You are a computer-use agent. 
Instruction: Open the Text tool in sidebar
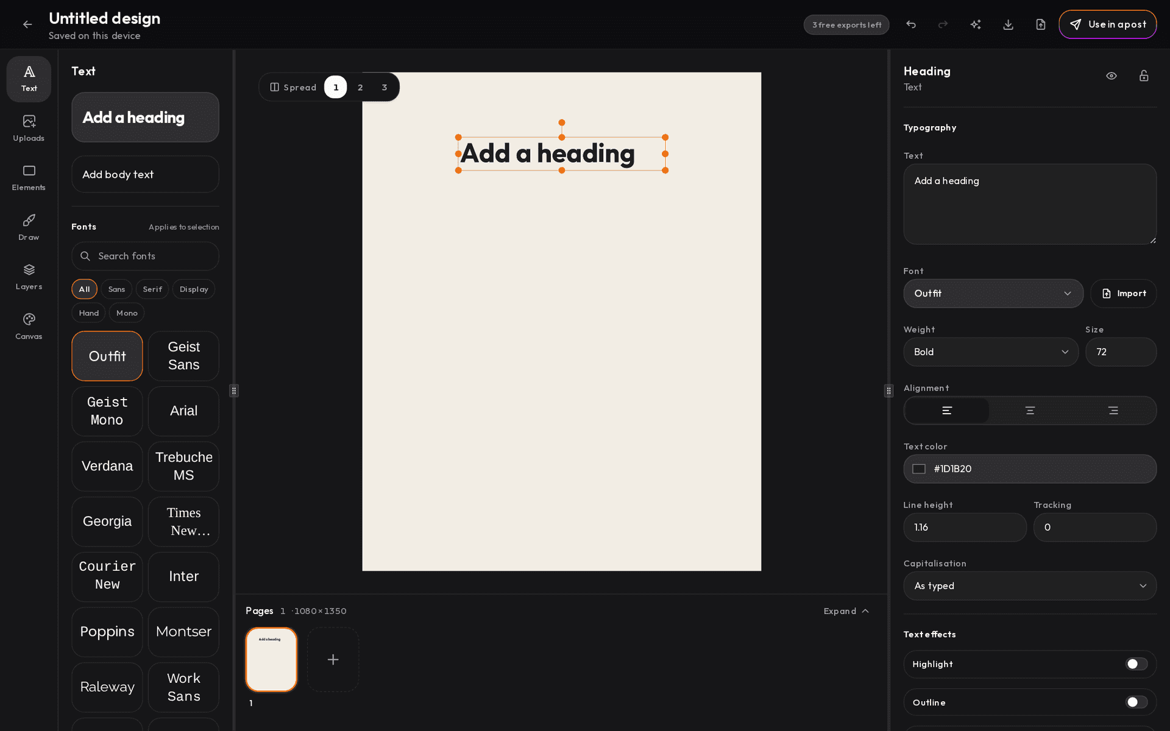coord(29,79)
